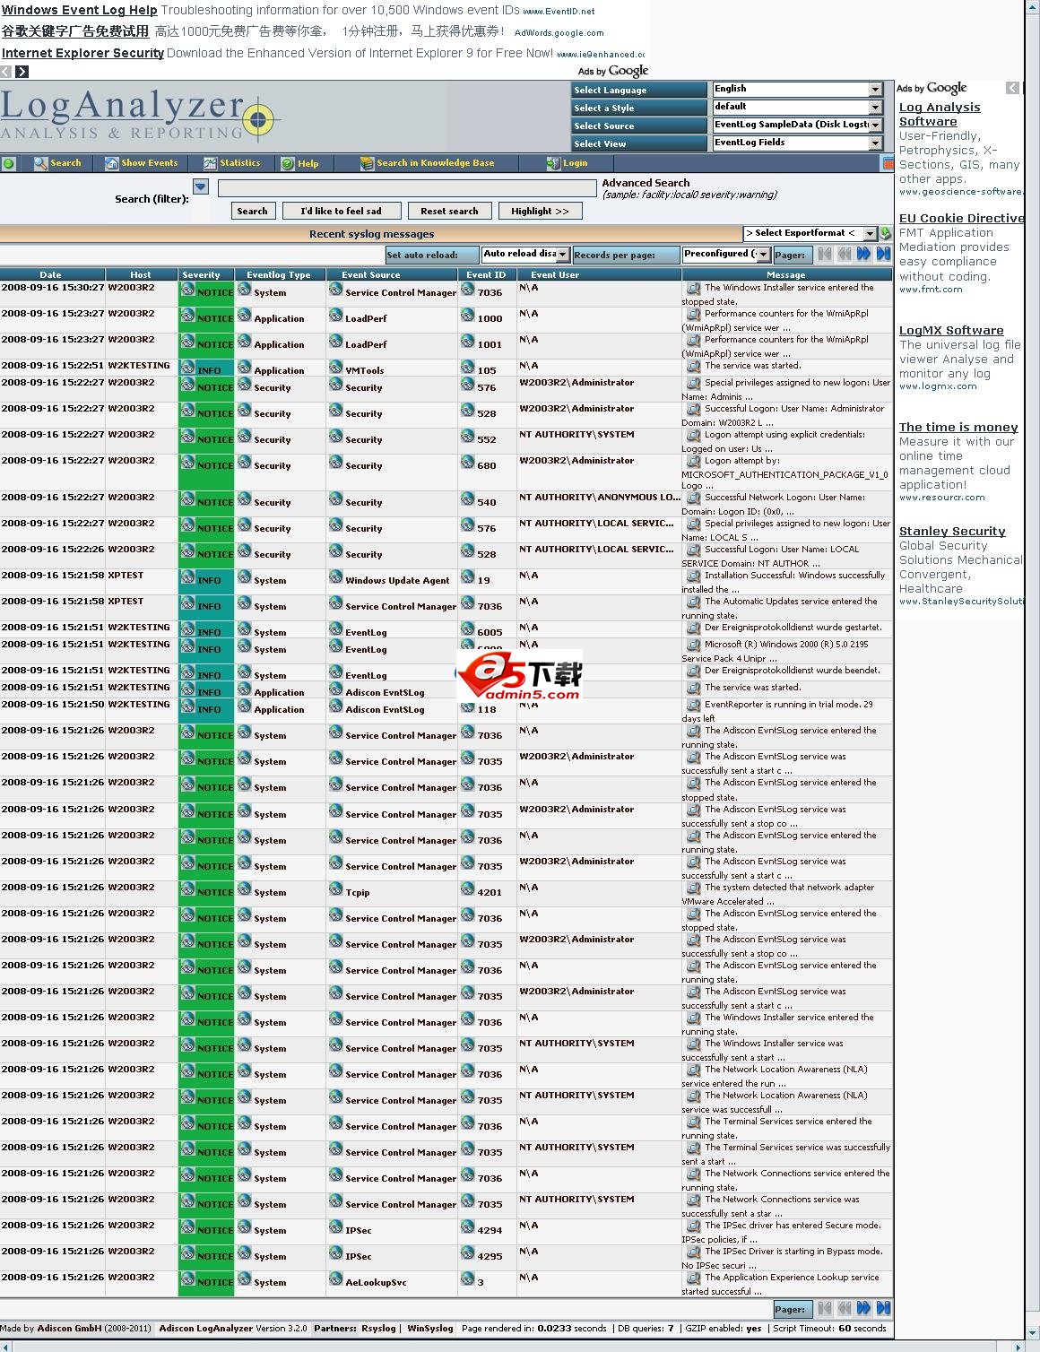The width and height of the screenshot is (1040, 1352).
Task: Click the Search button under filter field
Action: coord(252,211)
